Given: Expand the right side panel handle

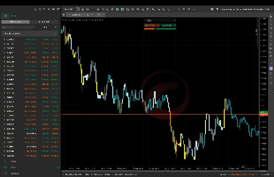Looking at the screenshot, I should tap(273, 92).
